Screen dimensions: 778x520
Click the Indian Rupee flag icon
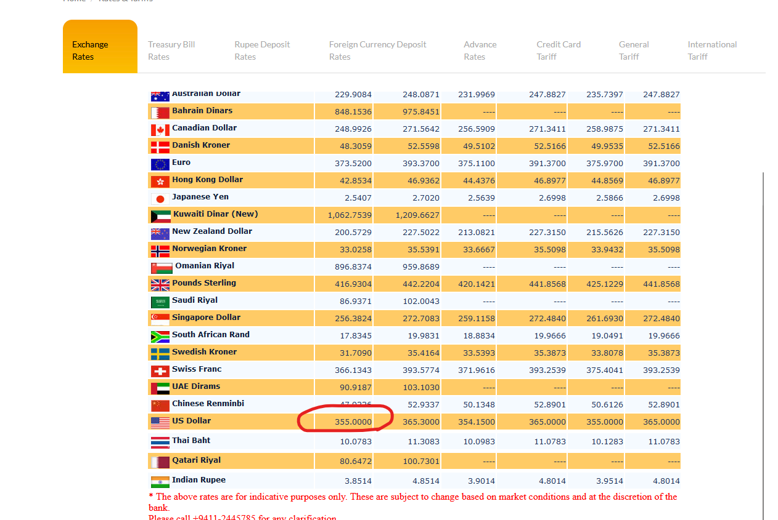coord(160,482)
